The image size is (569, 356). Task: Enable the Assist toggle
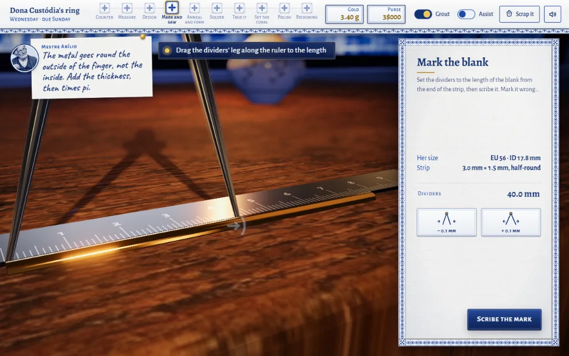point(466,14)
